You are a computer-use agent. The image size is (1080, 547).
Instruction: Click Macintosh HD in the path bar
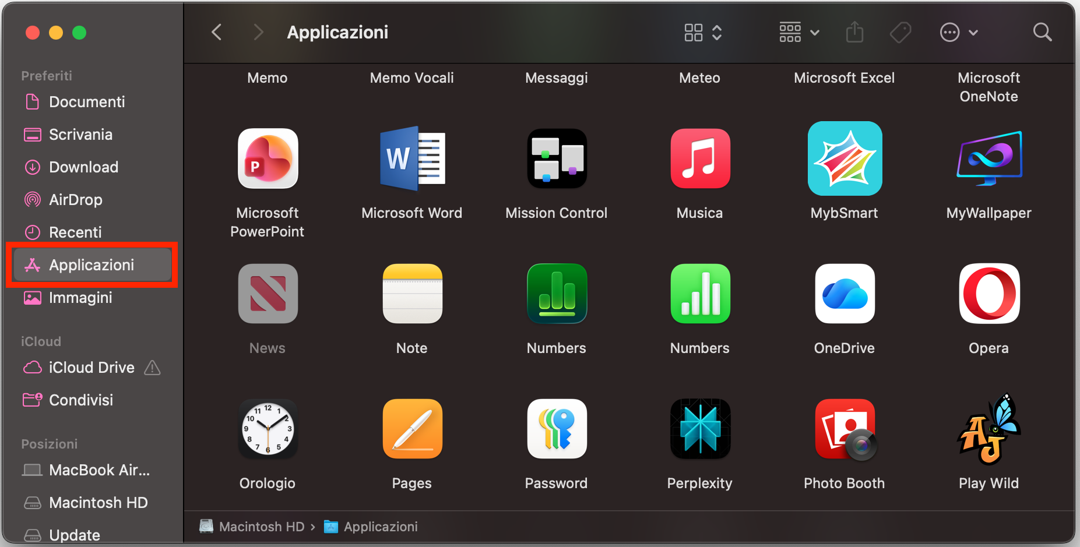(252, 527)
